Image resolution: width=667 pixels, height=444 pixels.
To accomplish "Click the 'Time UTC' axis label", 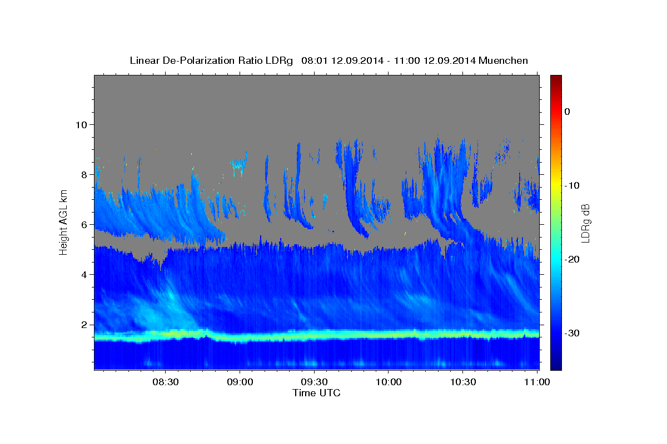I will (x=316, y=393).
